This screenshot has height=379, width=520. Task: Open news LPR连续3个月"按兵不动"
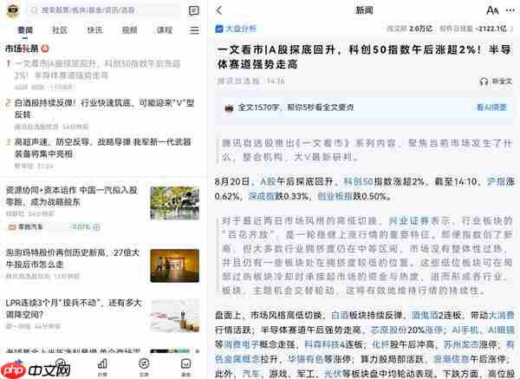click(74, 308)
